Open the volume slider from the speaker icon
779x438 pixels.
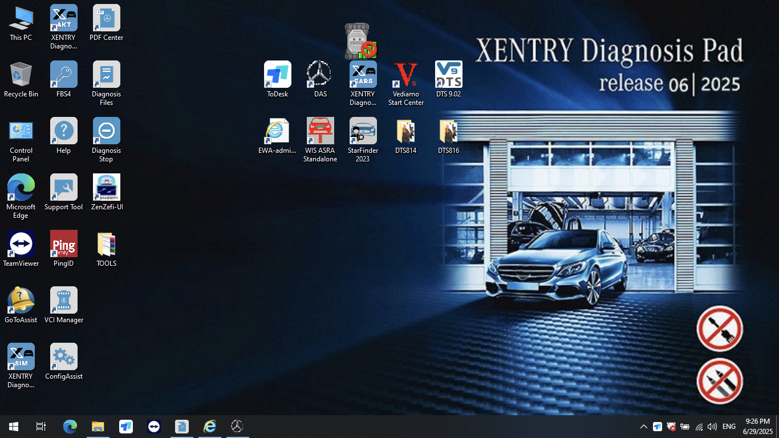point(712,426)
